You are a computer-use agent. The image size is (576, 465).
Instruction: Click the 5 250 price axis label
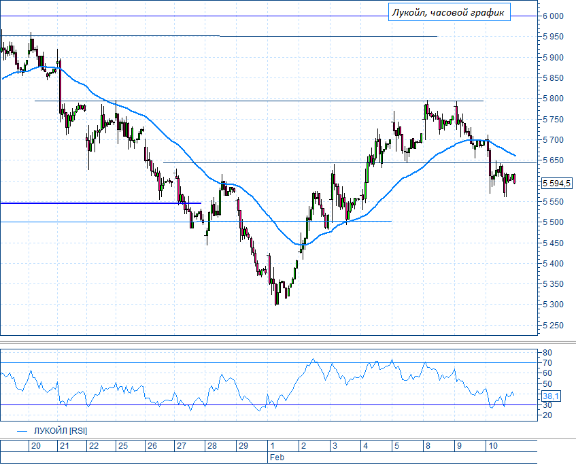tap(554, 326)
